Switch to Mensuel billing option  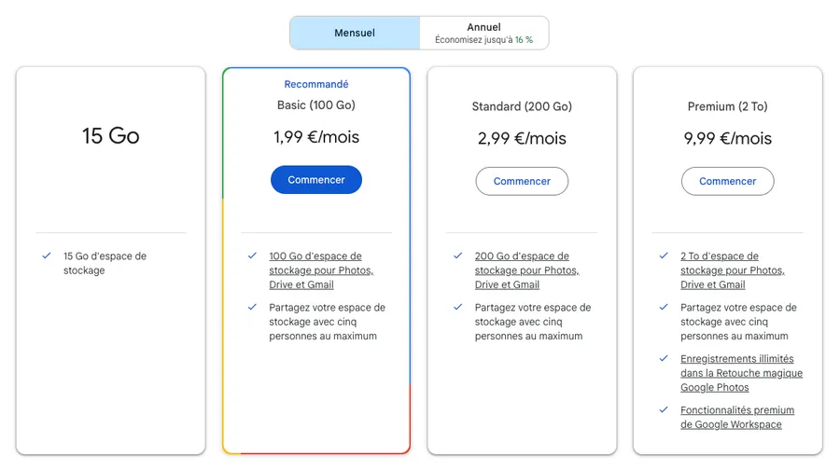[355, 33]
